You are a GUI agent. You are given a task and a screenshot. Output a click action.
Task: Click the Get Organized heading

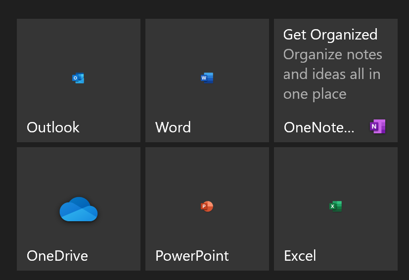pyautogui.click(x=330, y=35)
